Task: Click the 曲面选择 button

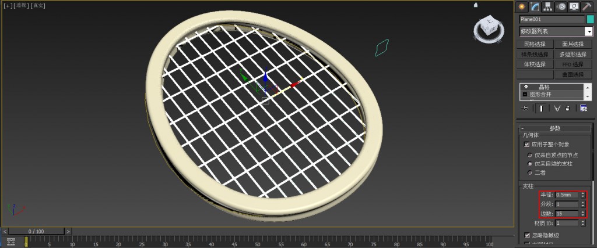Action: coord(573,74)
